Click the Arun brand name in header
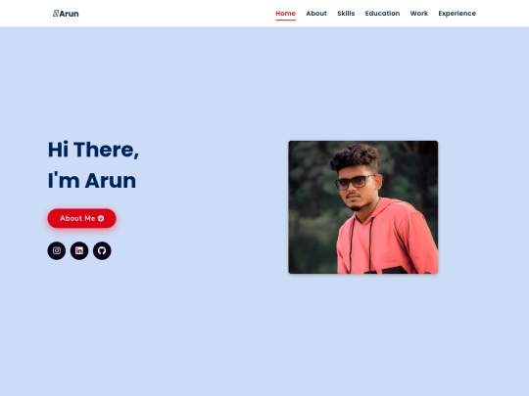The width and height of the screenshot is (529, 396). 70,14
